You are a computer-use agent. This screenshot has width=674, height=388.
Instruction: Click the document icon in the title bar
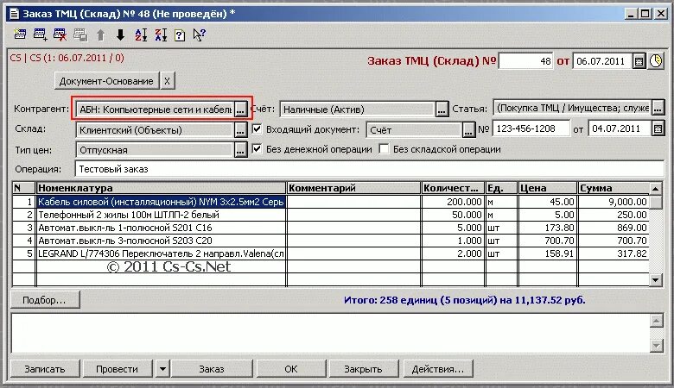pyautogui.click(x=14, y=14)
